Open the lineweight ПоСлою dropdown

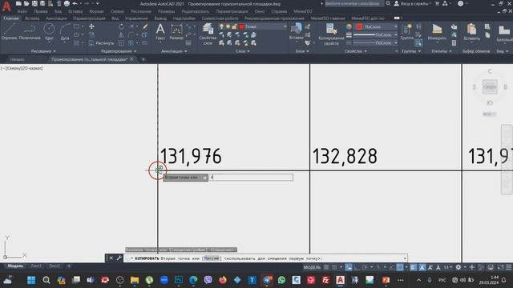(396, 34)
